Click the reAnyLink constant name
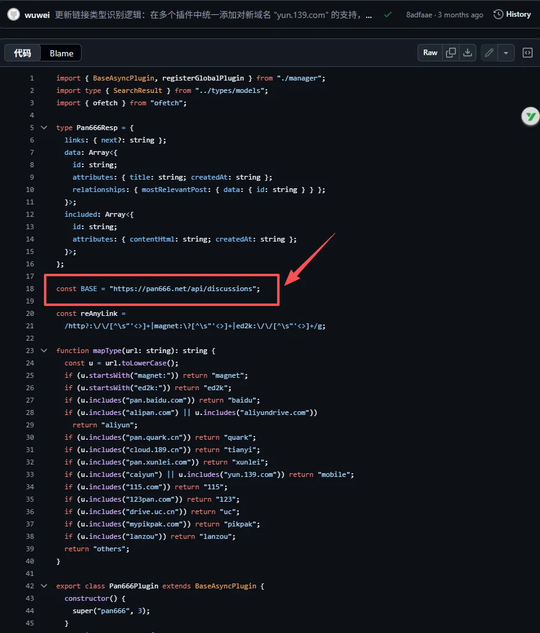The image size is (540, 633). click(x=99, y=313)
